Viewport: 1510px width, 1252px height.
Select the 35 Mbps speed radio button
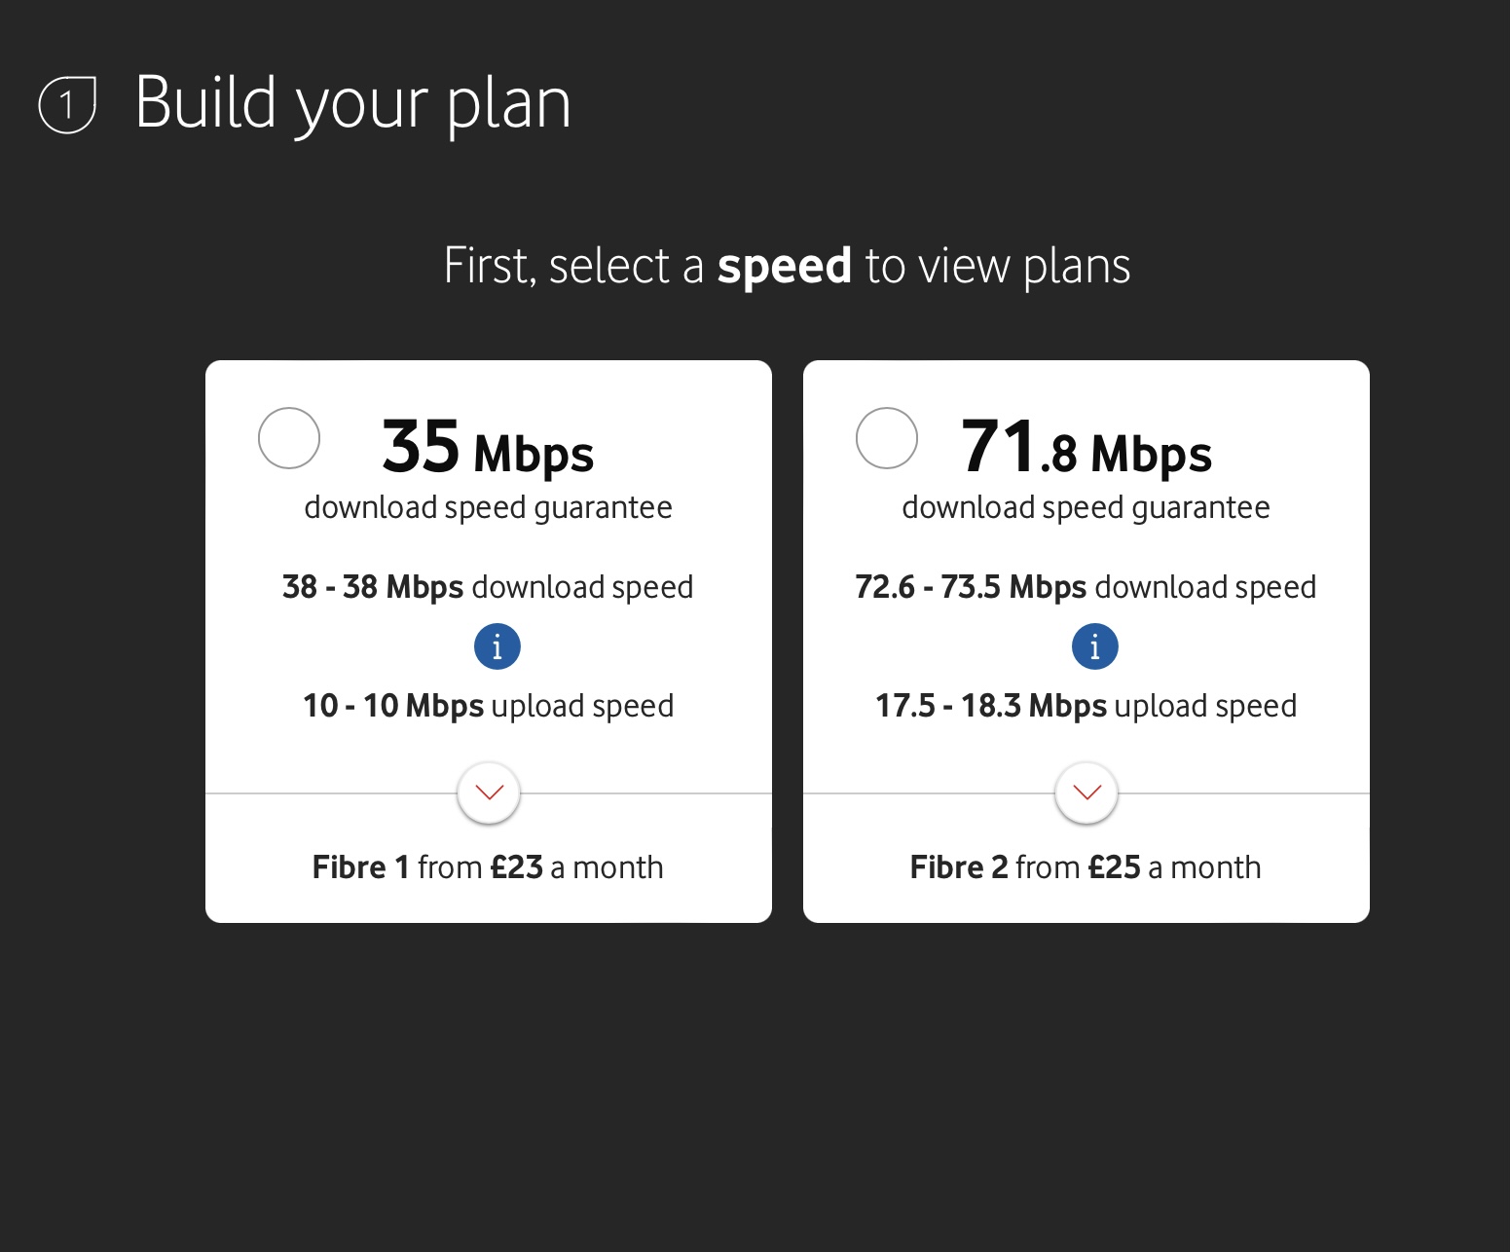coord(289,438)
